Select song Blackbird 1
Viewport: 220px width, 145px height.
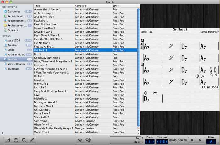coord(85,21)
